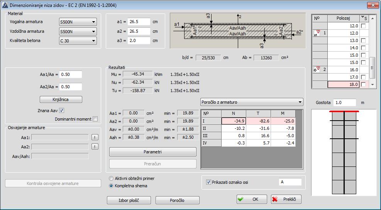This screenshot has width=381, height=210.
Task: Select the Aktivni obtežni primer radio button
Action: click(111, 178)
